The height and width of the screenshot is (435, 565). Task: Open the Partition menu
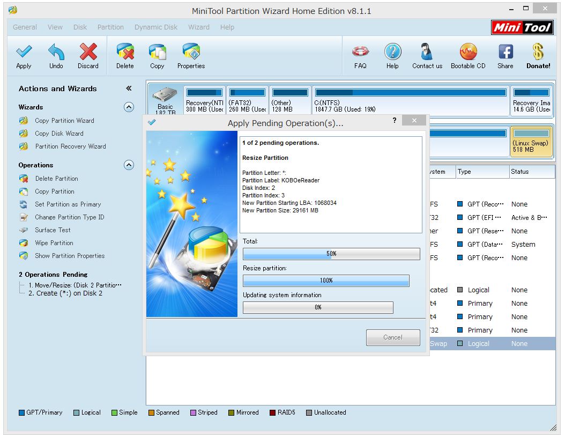click(x=110, y=27)
